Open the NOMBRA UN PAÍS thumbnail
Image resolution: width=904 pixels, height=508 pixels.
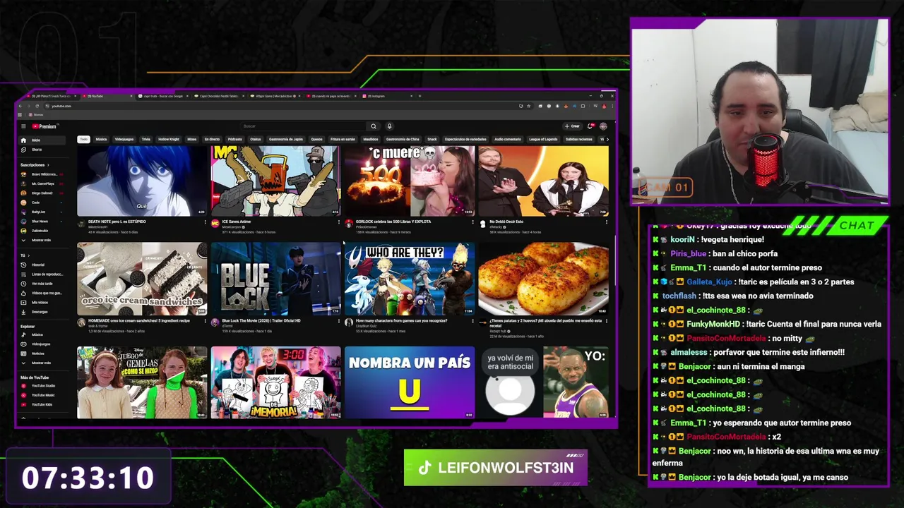coord(410,382)
